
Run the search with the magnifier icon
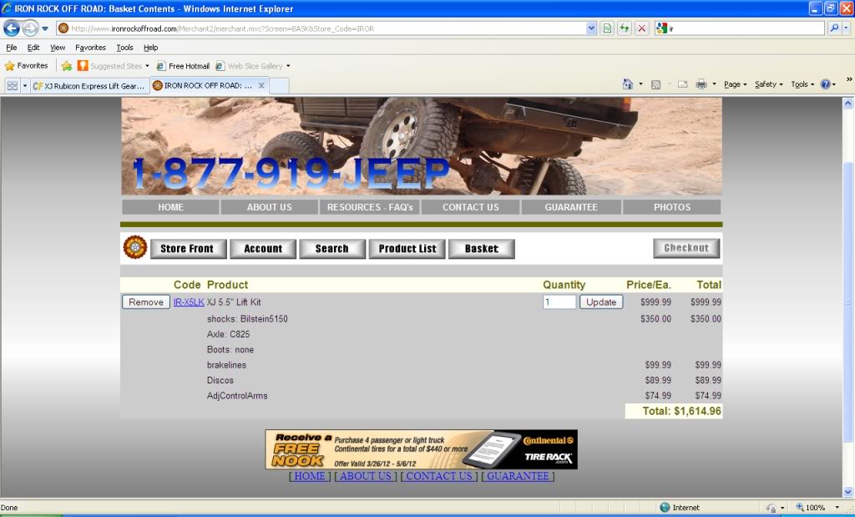pos(833,28)
